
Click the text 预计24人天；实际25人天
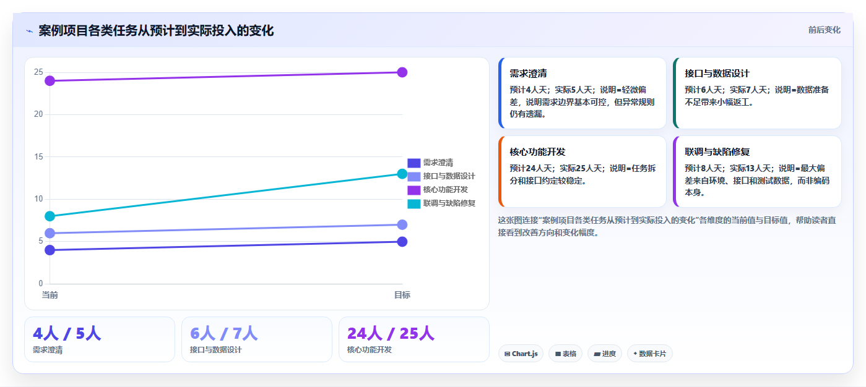pyautogui.click(x=556, y=168)
